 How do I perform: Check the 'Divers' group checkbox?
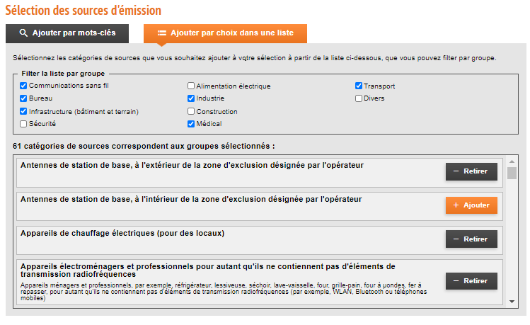pyautogui.click(x=359, y=98)
